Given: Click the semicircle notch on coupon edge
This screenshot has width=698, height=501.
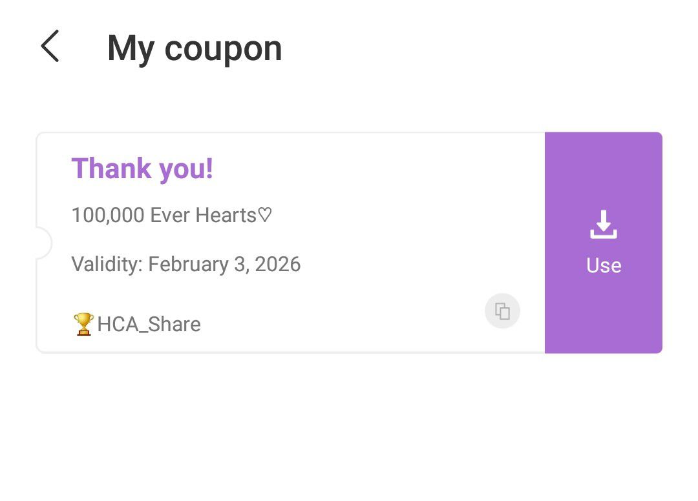Looking at the screenshot, I should 43,243.
